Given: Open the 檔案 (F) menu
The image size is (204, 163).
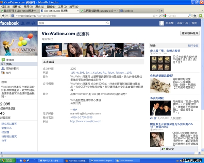Looking at the screenshot, I should click(5, 7).
